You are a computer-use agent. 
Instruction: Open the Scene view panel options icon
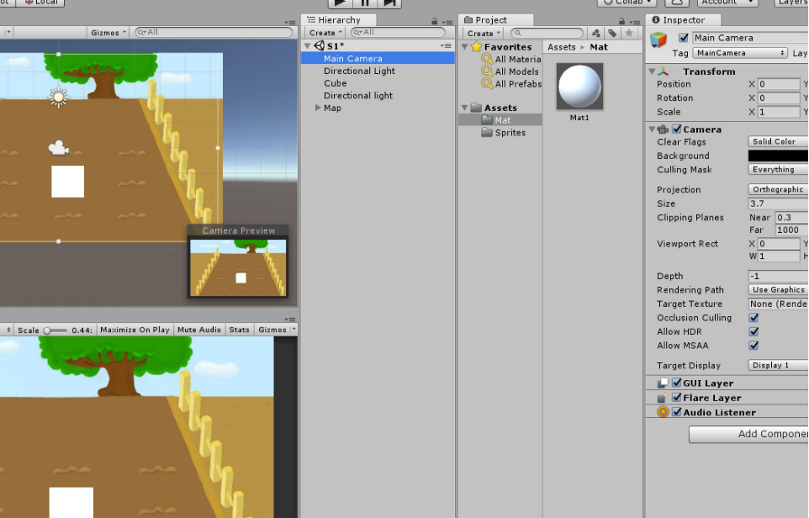pyautogui.click(x=290, y=22)
